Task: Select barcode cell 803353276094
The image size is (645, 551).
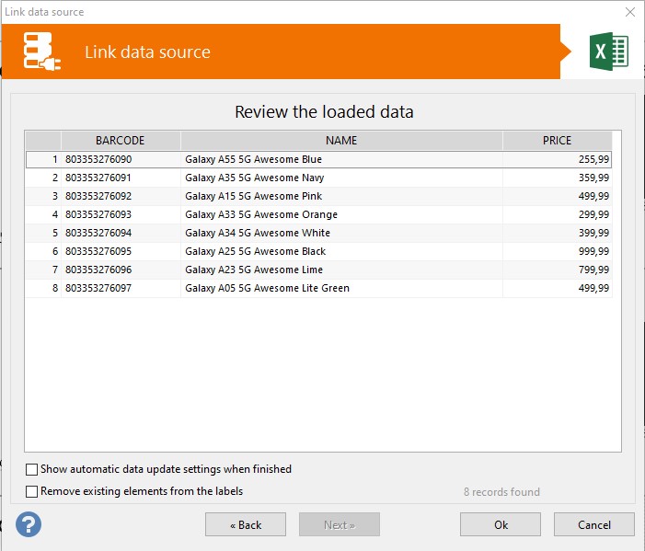Action: click(121, 233)
